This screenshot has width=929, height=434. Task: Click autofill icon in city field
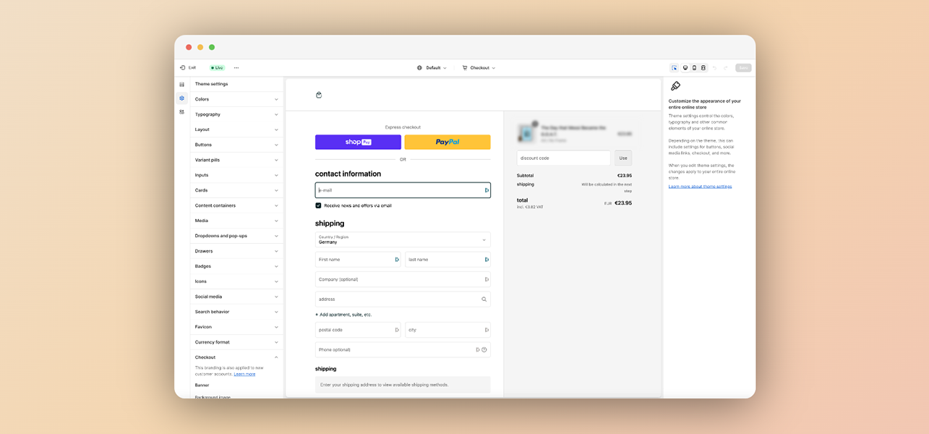pyautogui.click(x=487, y=330)
